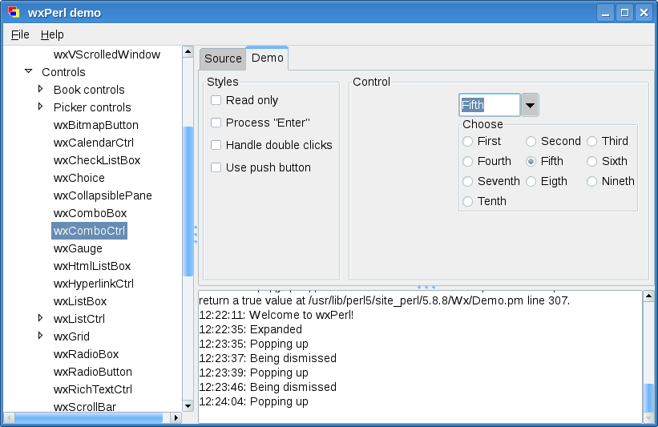Screen dimensions: 658x427
Task: Click the tree panel scroll-down arrow
Action: tap(188, 405)
